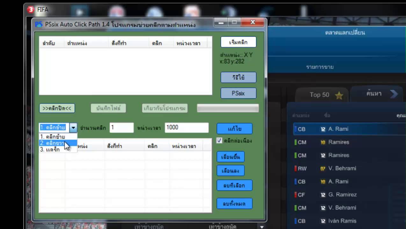The width and height of the screenshot is (406, 229).
Task: Open the ตลาดแลกเปลี่ยน tab in FIFA
Action: pyautogui.click(x=345, y=33)
